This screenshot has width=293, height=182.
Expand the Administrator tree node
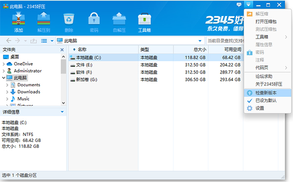tap(4, 71)
